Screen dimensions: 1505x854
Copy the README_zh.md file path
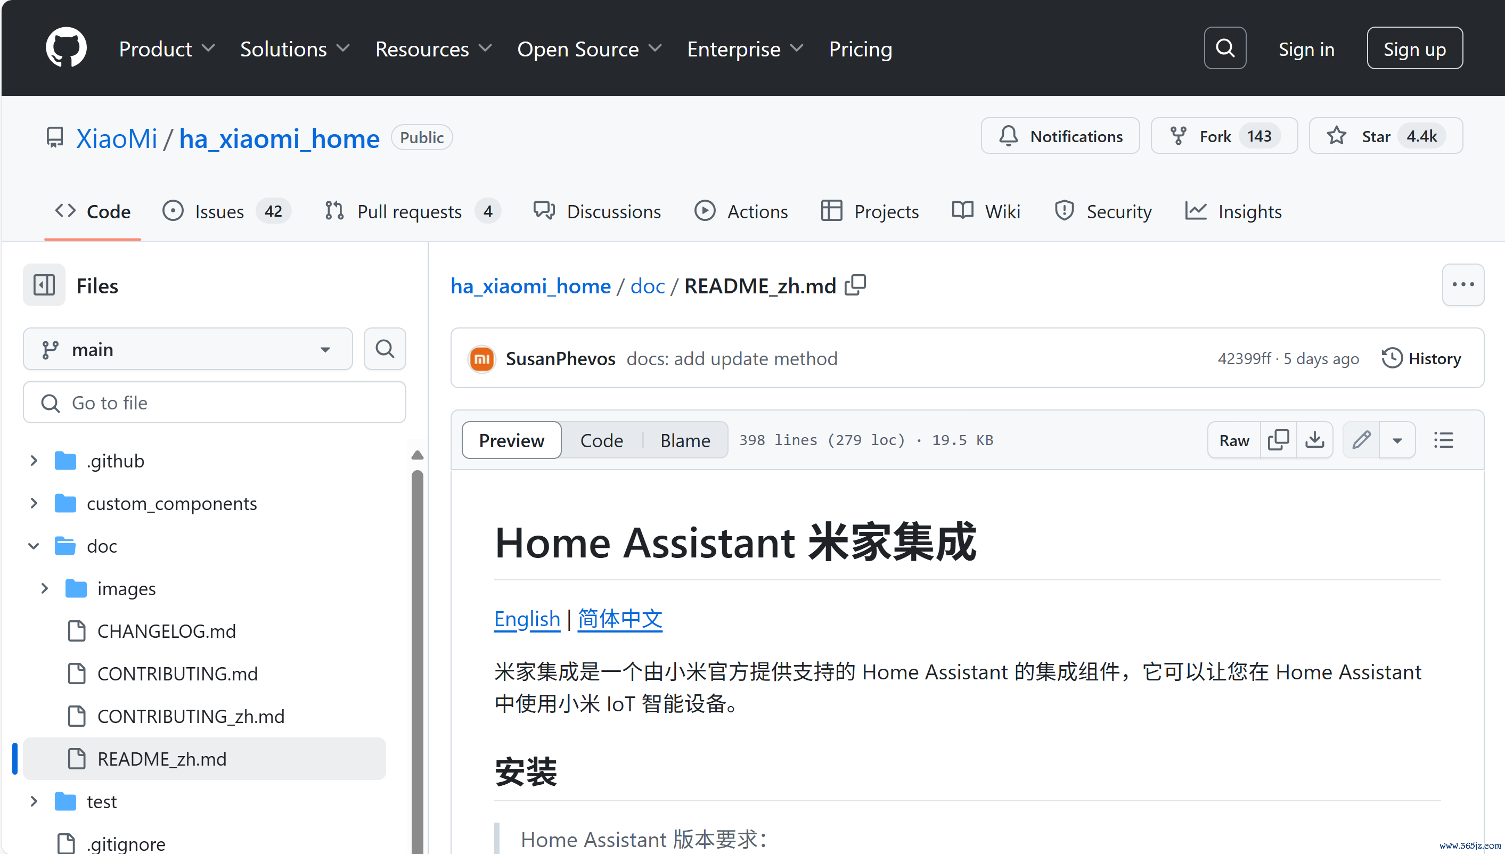pyautogui.click(x=856, y=286)
